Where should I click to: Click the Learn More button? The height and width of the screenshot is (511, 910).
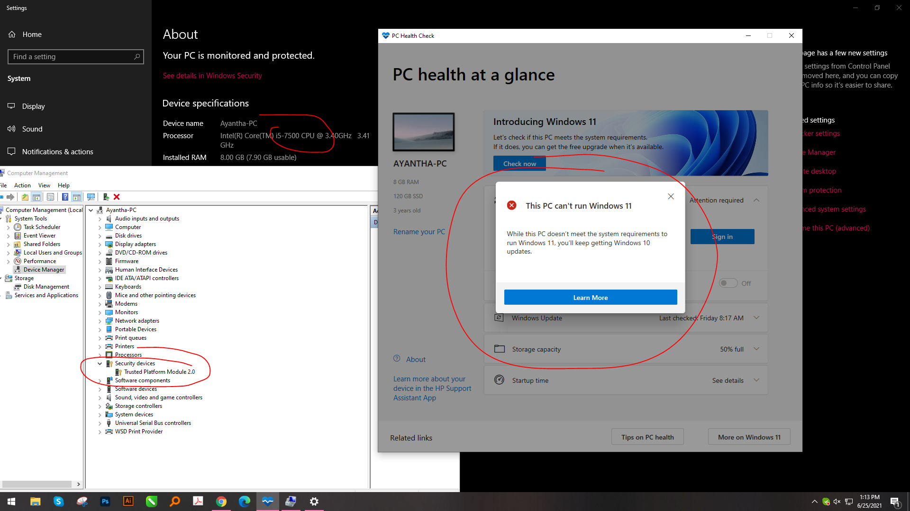point(591,298)
